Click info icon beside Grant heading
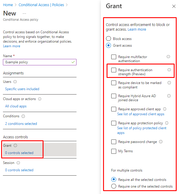 pyautogui.click(x=15, y=146)
